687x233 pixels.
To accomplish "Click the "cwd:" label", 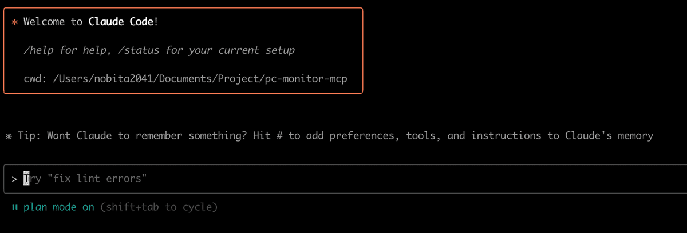I will pos(35,78).
